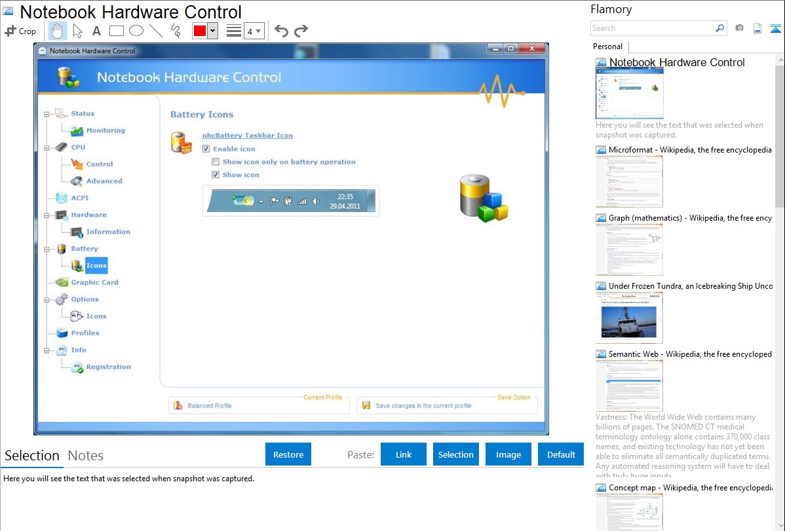The height and width of the screenshot is (531, 785).
Task: Collapse the Options tree node
Action: 47,301
